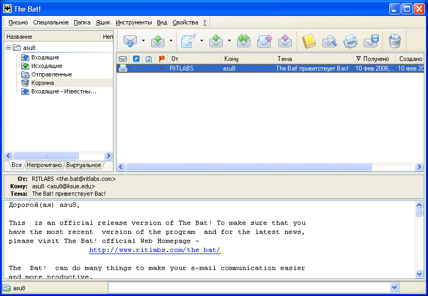Click folder tree scroll right arrow

pos(108,155)
